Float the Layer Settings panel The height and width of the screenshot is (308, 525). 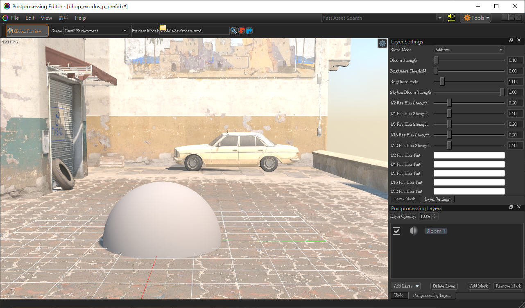(511, 41)
